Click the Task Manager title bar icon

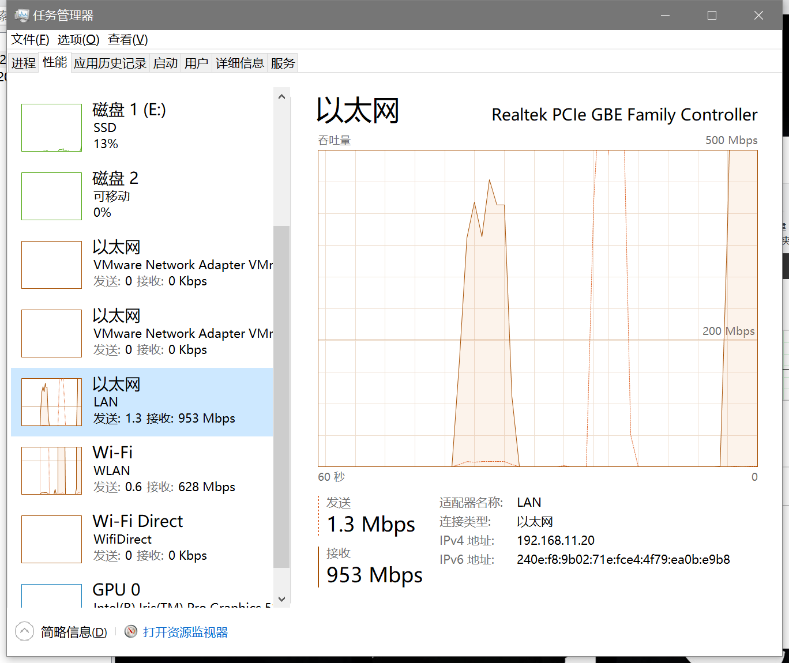(x=21, y=16)
